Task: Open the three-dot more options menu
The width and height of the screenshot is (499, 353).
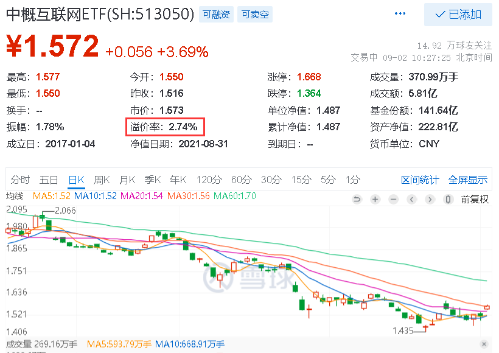Action: point(400,13)
